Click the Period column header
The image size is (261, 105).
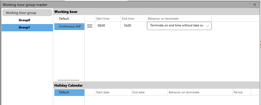238,92
